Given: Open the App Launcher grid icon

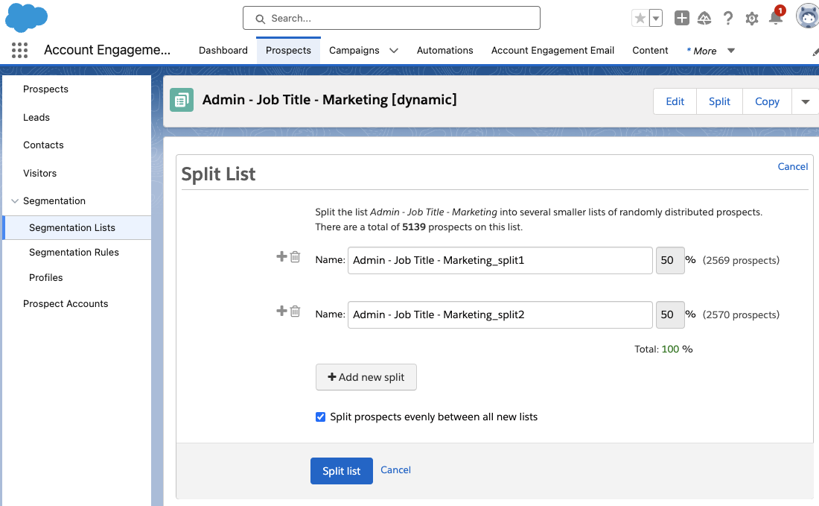Looking at the screenshot, I should click(x=19, y=50).
